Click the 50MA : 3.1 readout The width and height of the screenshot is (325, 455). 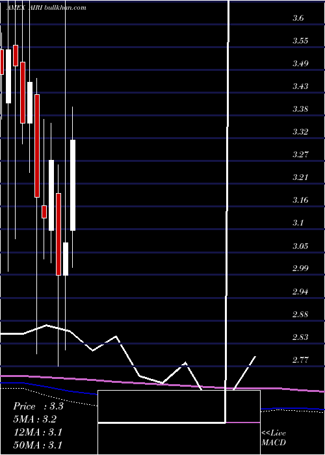pos(38,445)
